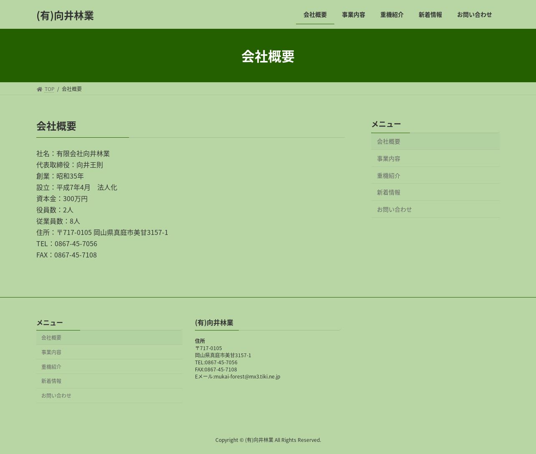536x454 pixels.
Task: Go to 新着情報 in the right sidebar menu
Action: [x=435, y=192]
